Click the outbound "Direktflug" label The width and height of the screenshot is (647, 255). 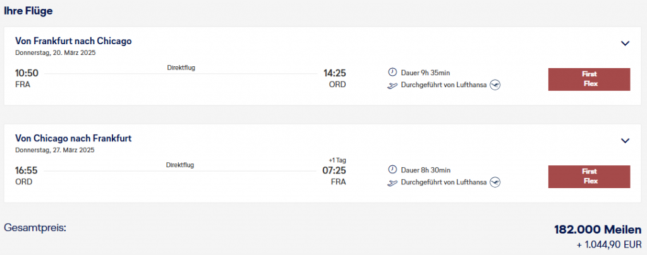[181, 68]
